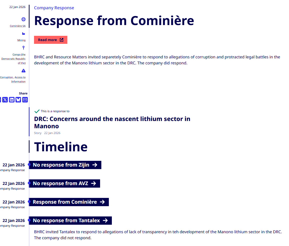Share the page on Bluesky
Image resolution: width=289 pixels, height=246 pixels.
(x=18, y=100)
